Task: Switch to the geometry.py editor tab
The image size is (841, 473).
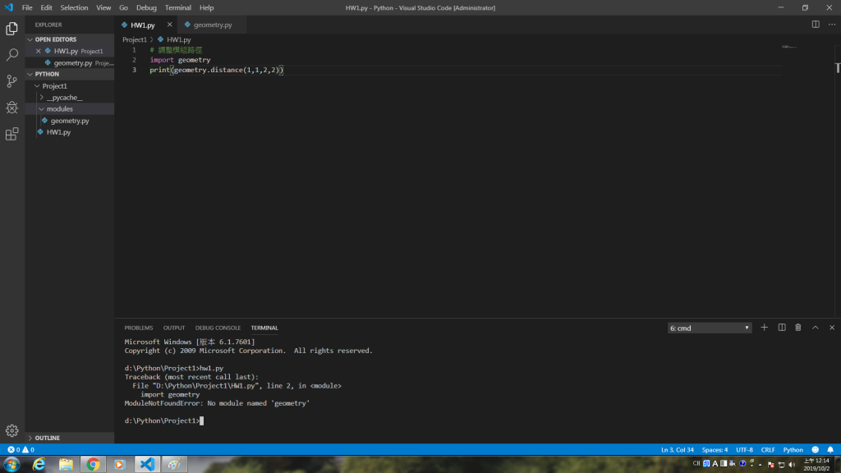Action: click(213, 25)
